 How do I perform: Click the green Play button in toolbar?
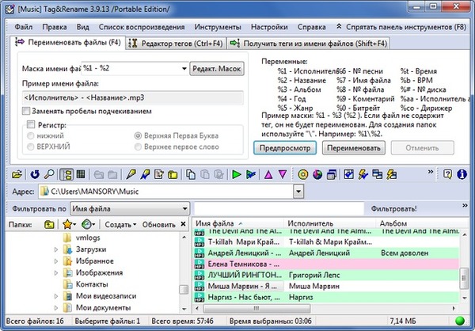(236, 174)
